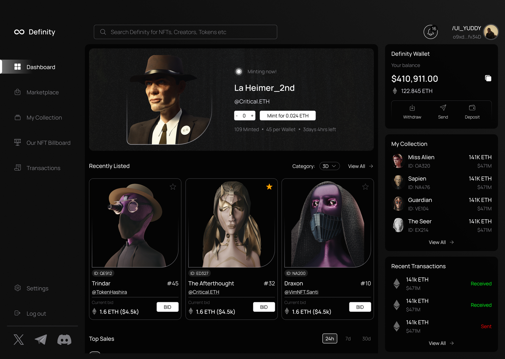
Task: Unfavorite The Afterthought NFT star
Action: [x=269, y=187]
